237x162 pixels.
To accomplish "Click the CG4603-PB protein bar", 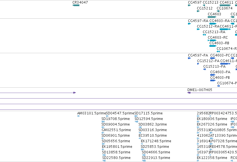I will point(213,80).
